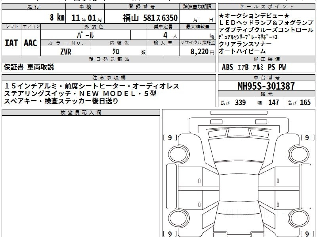The width and height of the screenshot is (317, 237).
Task: Click the デュアルセンサーブレーキサポート2 line
Action: point(248,37)
